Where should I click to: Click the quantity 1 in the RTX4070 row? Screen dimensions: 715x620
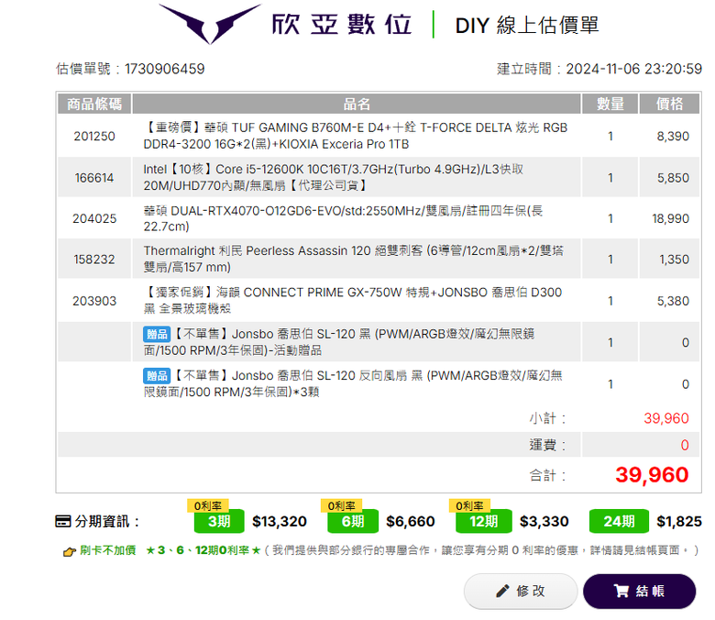click(610, 218)
